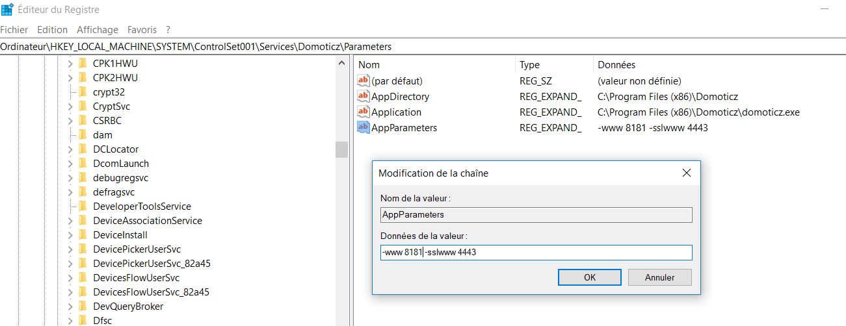The image size is (846, 326).
Task: Click the Données de la valeur field
Action: click(x=536, y=253)
